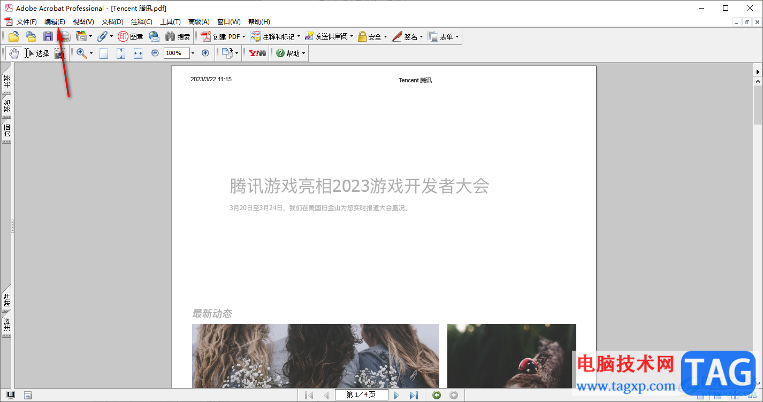This screenshot has height=402, width=763.
Task: Zoom out with the minus circle button
Action: tap(155, 53)
